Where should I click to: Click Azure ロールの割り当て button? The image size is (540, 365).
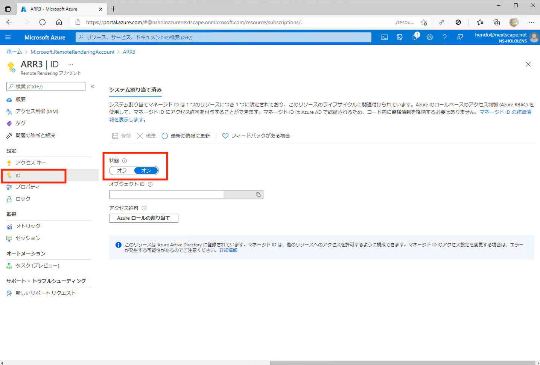coord(143,218)
